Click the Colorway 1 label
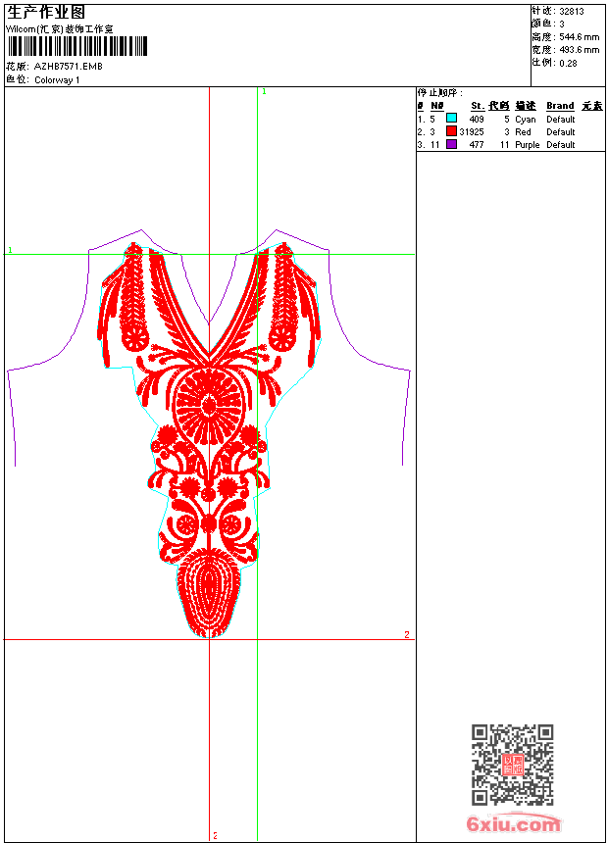The image size is (608, 843). click(x=57, y=80)
